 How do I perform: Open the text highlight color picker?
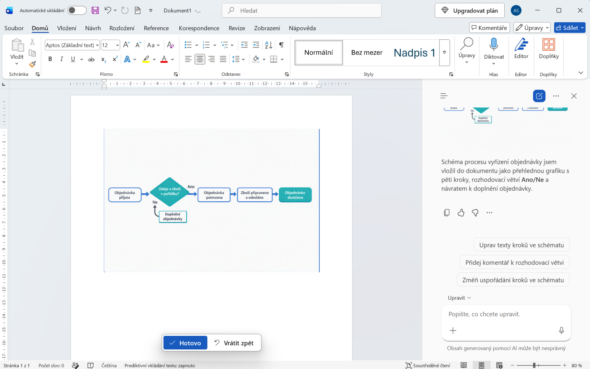click(154, 59)
